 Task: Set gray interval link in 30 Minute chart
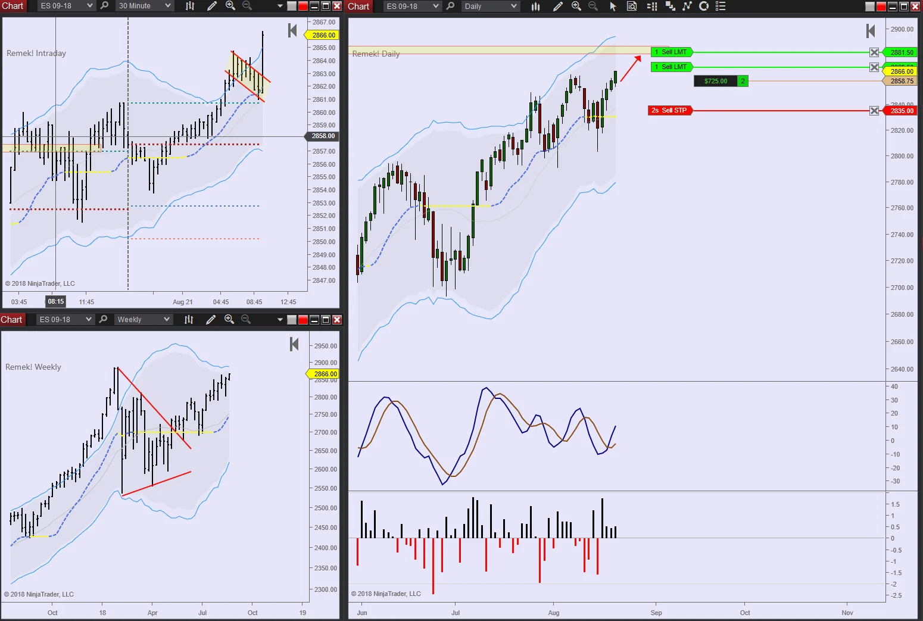coord(292,6)
